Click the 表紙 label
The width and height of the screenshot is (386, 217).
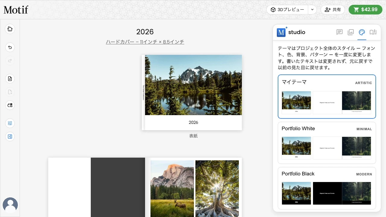coord(193,136)
